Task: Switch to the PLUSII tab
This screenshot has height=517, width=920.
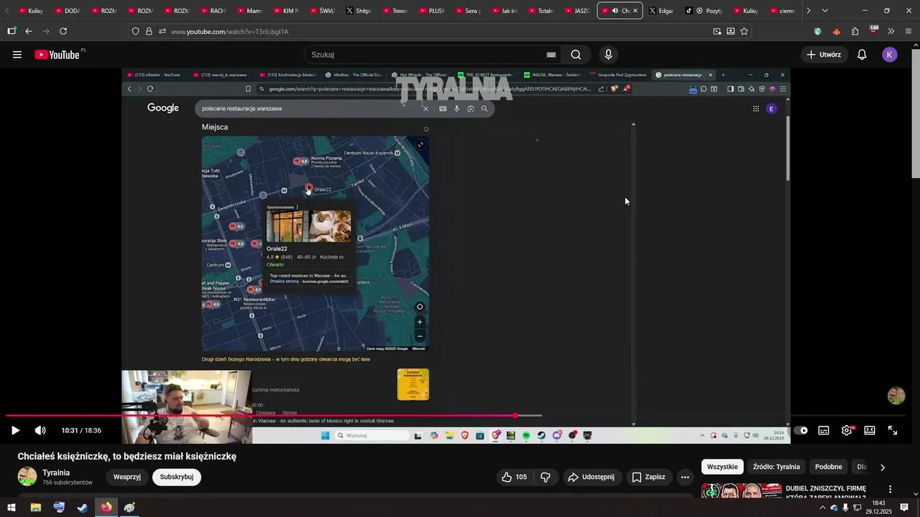Action: [x=431, y=11]
